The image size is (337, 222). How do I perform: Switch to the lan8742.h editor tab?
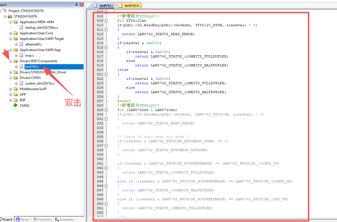click(x=129, y=6)
